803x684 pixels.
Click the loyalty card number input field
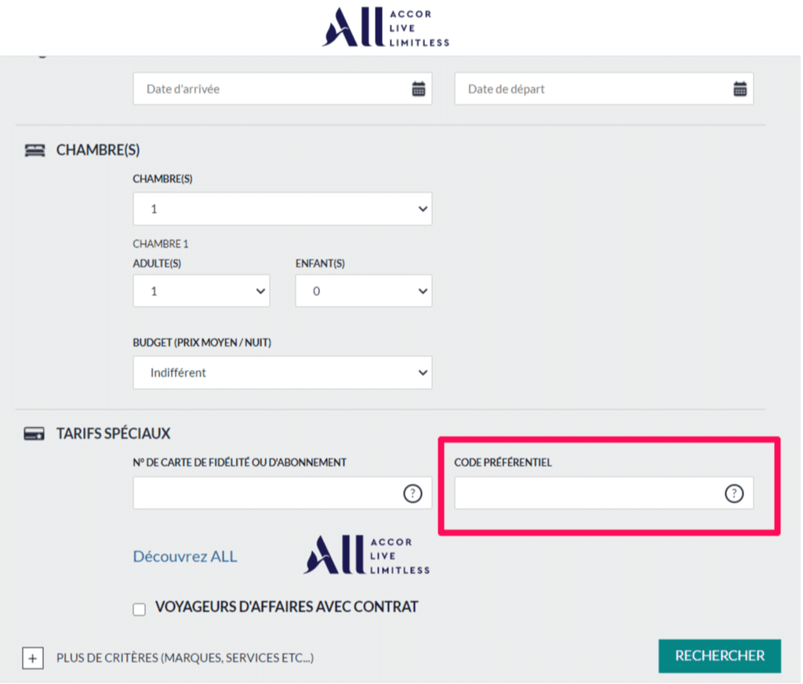click(267, 494)
